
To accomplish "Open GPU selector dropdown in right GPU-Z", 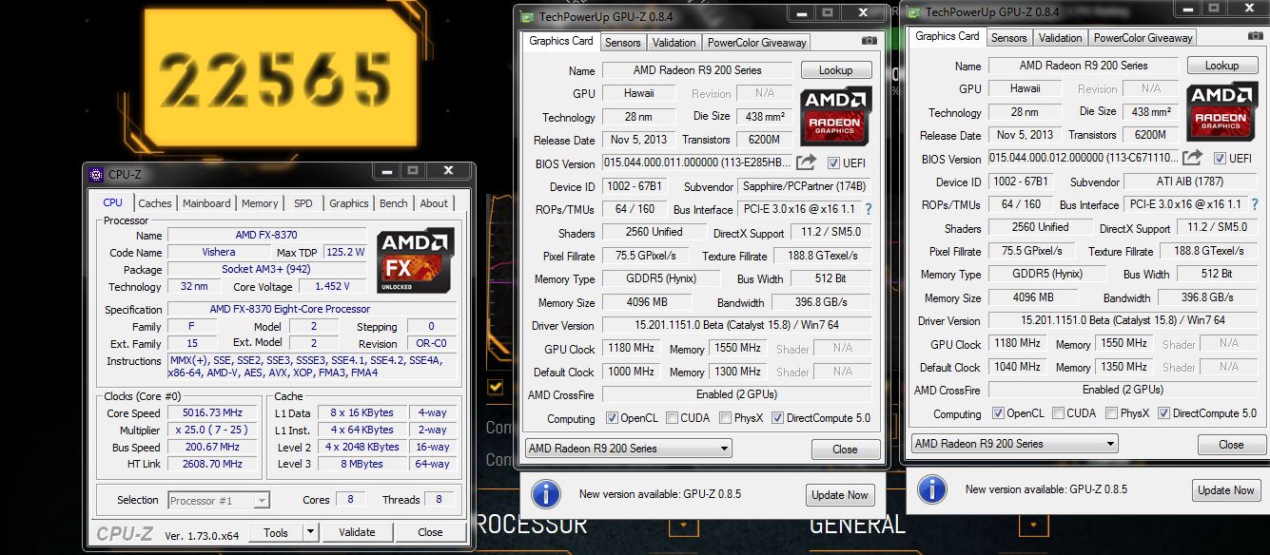I will (1014, 444).
